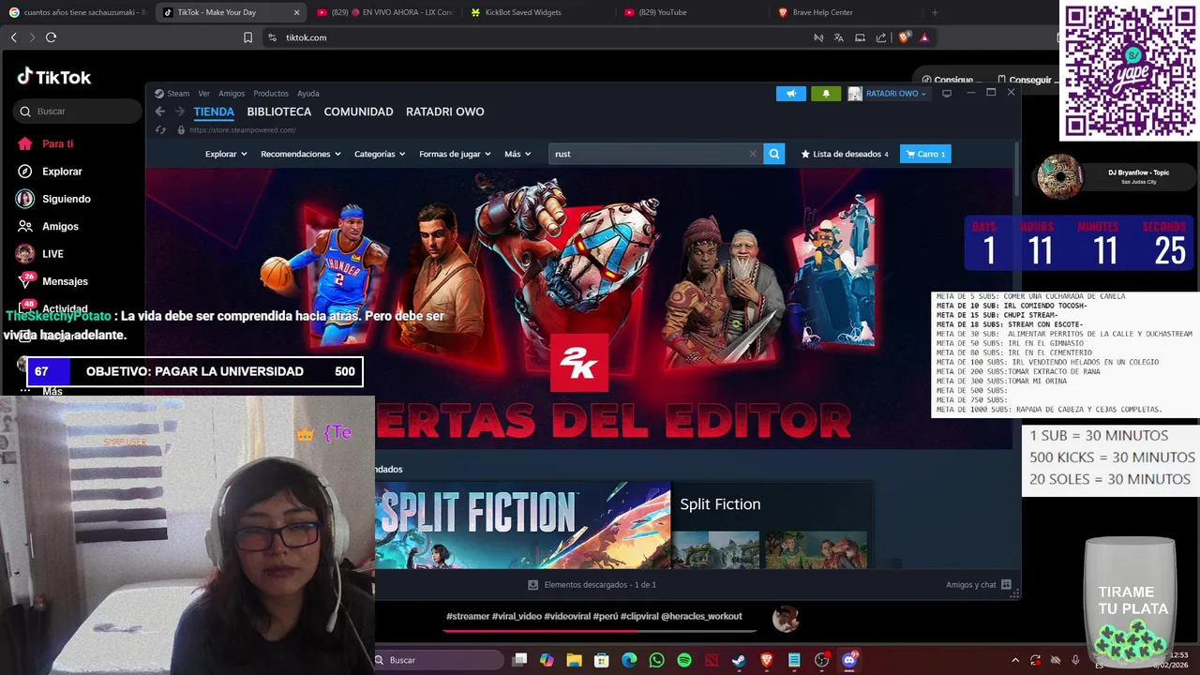Screen dimensions: 1200x675
Task: Reload the TikTok browser page
Action: [51, 37]
